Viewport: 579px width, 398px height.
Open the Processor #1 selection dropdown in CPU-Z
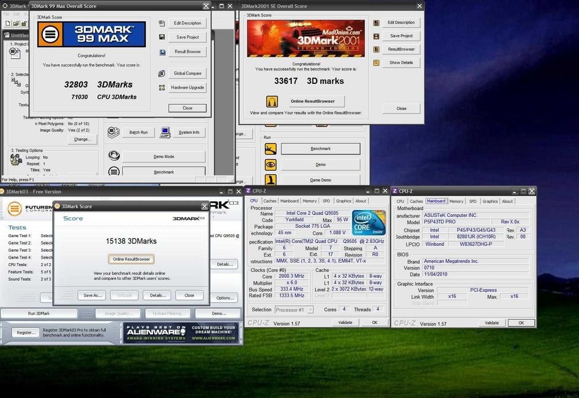[x=294, y=310]
